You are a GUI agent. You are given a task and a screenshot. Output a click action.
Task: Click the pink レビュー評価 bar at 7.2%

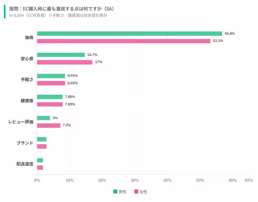coord(49,125)
